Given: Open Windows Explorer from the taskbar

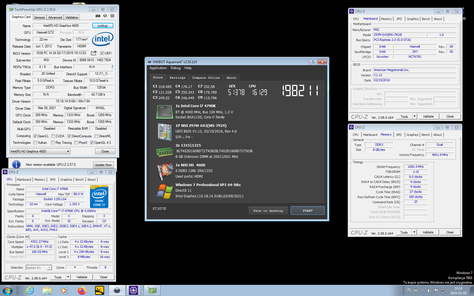Looking at the screenshot, I should [47, 290].
